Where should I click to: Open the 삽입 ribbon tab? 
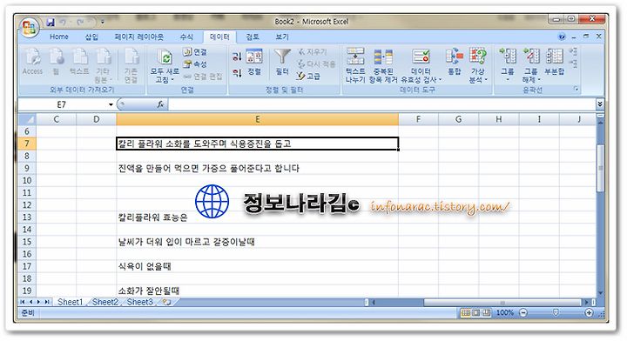pos(91,37)
